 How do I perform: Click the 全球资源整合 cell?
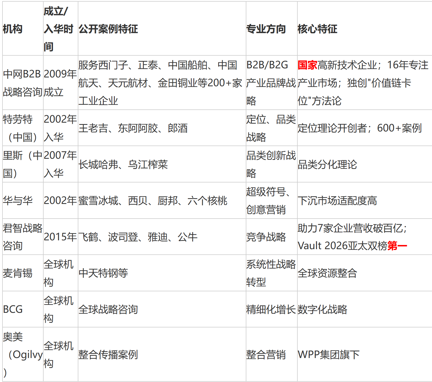click(365, 273)
